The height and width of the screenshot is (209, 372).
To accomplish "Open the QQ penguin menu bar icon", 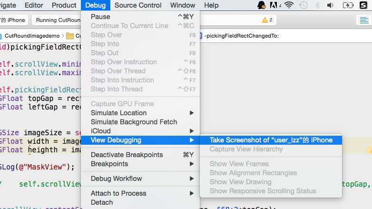I will click(261, 5).
